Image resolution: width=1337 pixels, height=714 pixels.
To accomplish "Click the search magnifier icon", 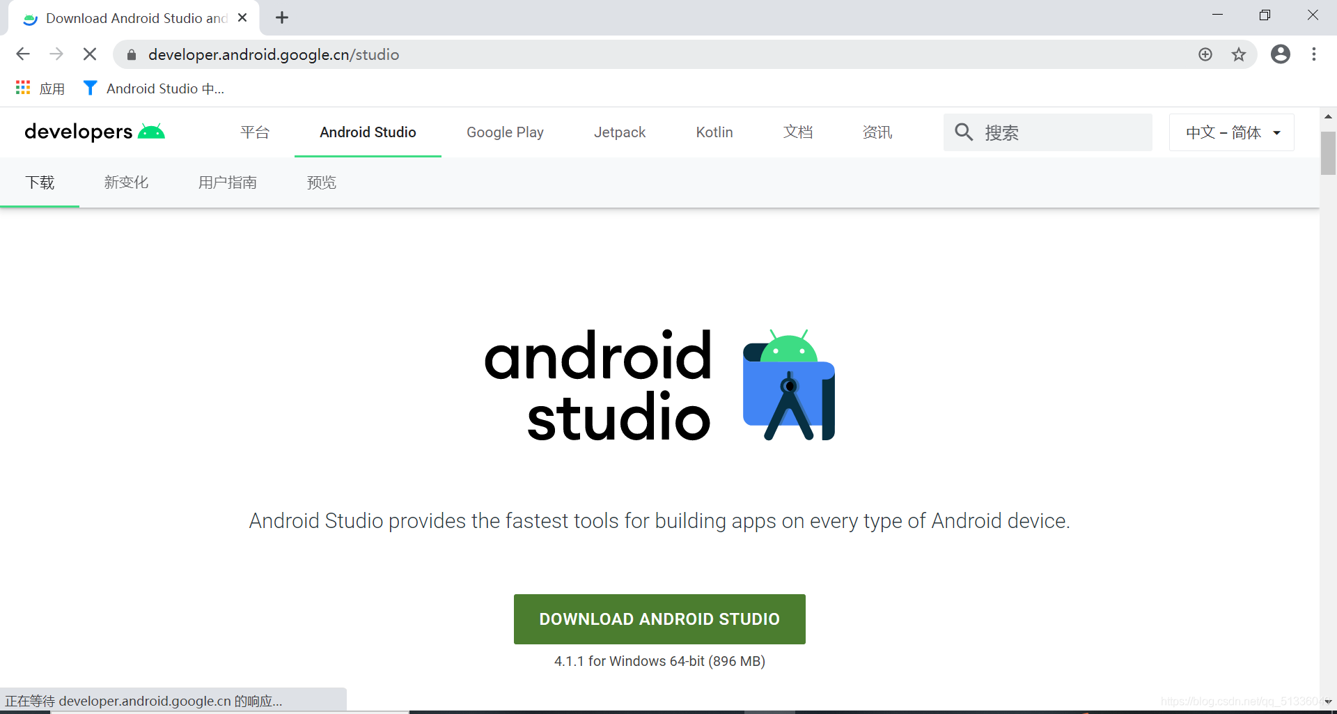I will pos(964,132).
